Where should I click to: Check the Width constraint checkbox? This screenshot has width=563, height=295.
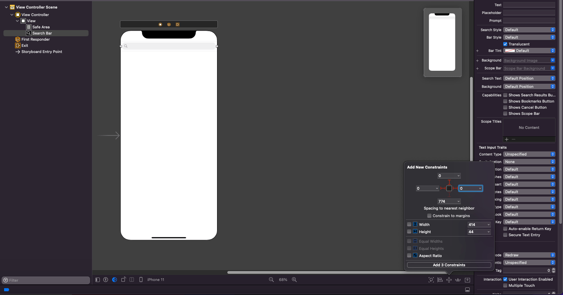409,224
